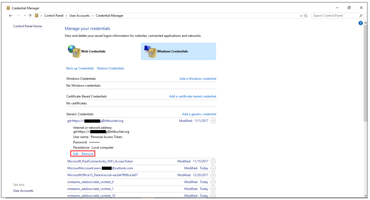Click Control Panel in the breadcrumb

tap(54, 16)
